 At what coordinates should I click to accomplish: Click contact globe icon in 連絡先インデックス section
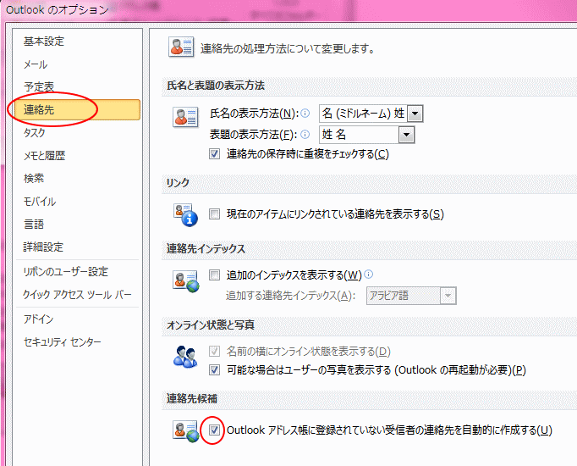[186, 281]
